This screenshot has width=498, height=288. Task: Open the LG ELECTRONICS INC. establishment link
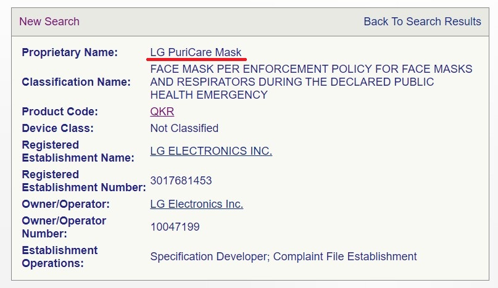pyautogui.click(x=211, y=151)
